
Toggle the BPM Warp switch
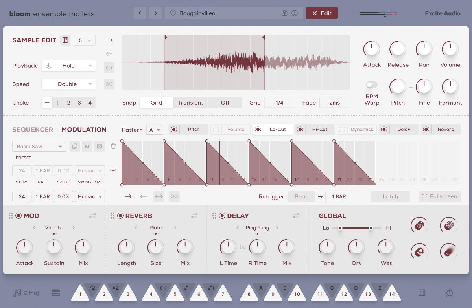click(x=372, y=85)
